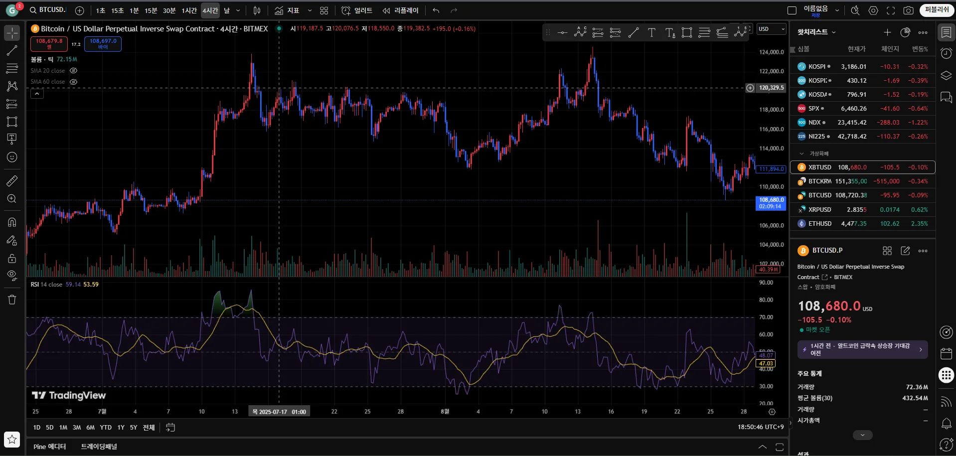Open the USD currency dropdown
Viewport: 956px width, 456px height.
[x=771, y=29]
